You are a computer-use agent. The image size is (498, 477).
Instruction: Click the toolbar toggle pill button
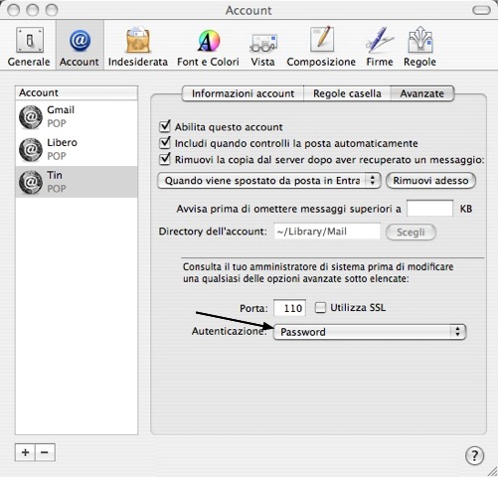pos(481,10)
